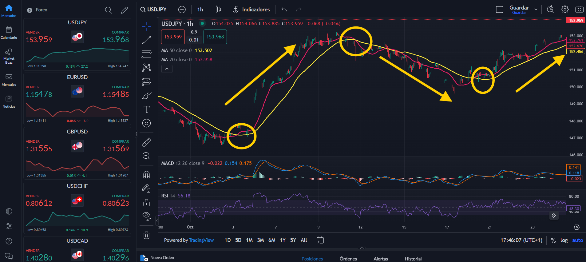
Task: Take a chart snapshot with camera icon
Action: pos(579,10)
